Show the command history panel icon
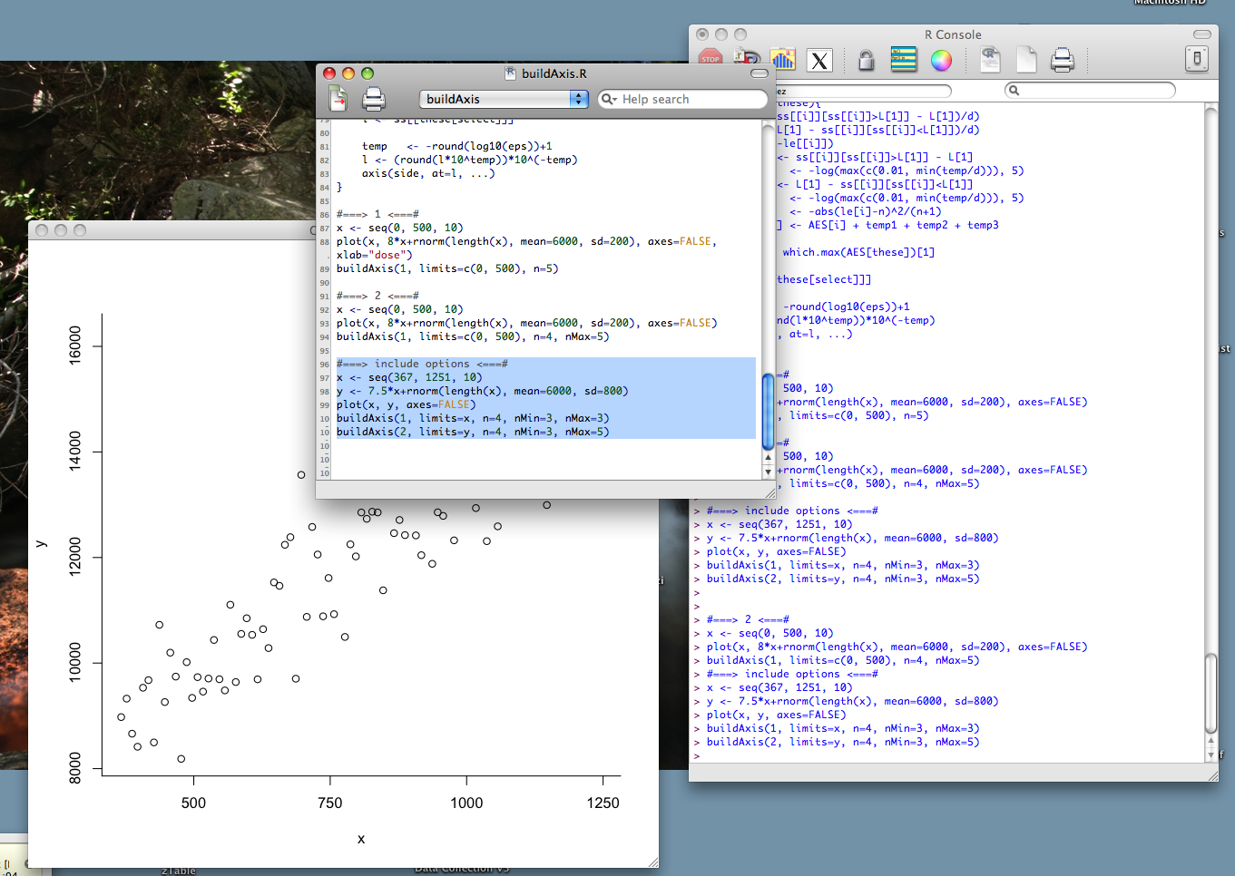The width and height of the screenshot is (1235, 876). tap(904, 60)
